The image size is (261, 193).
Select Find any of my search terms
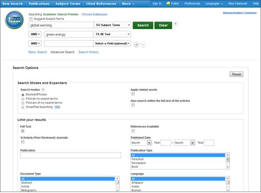[23, 103]
